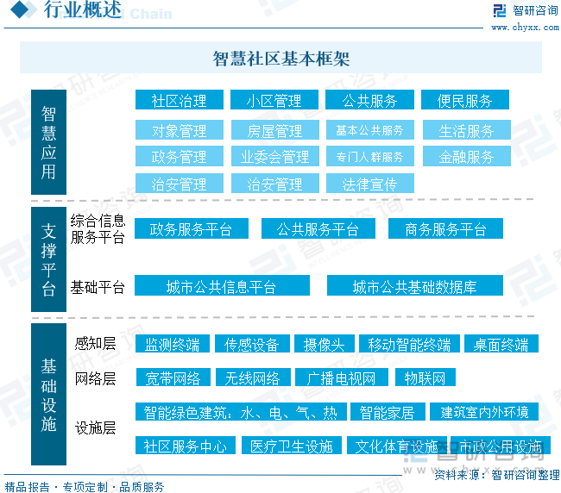Click the 智能家居 box
This screenshot has height=493, width=561.
tap(388, 411)
